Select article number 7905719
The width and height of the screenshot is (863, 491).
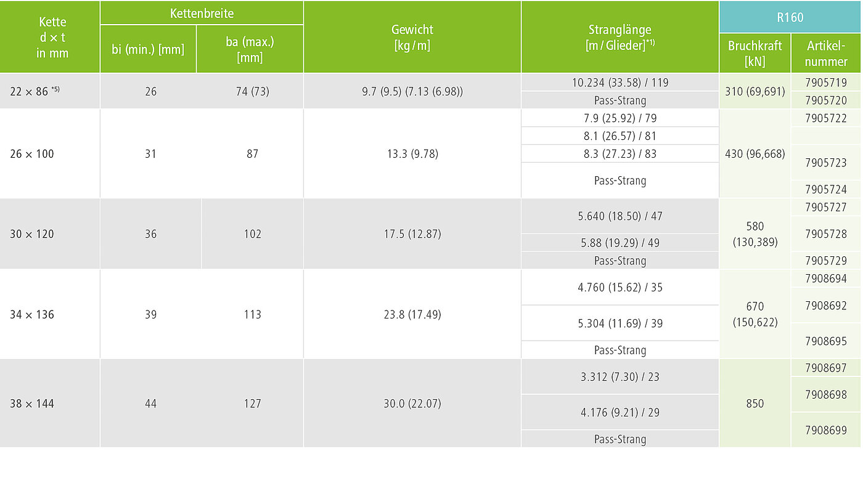click(826, 83)
